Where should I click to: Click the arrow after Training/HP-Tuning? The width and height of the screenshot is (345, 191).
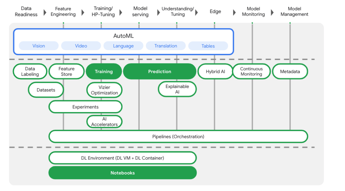(x=121, y=13)
